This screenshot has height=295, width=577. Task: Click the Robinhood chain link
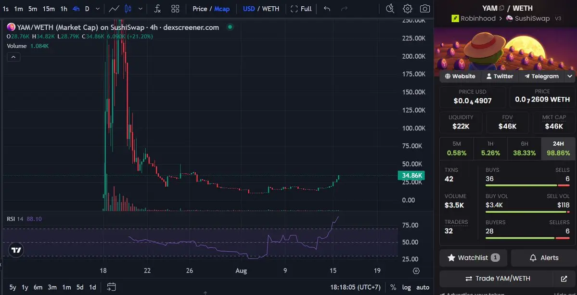[474, 18]
